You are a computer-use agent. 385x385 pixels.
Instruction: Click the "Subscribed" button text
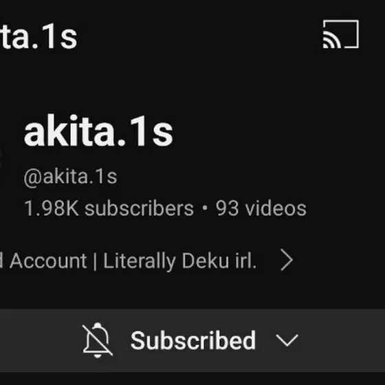(193, 340)
